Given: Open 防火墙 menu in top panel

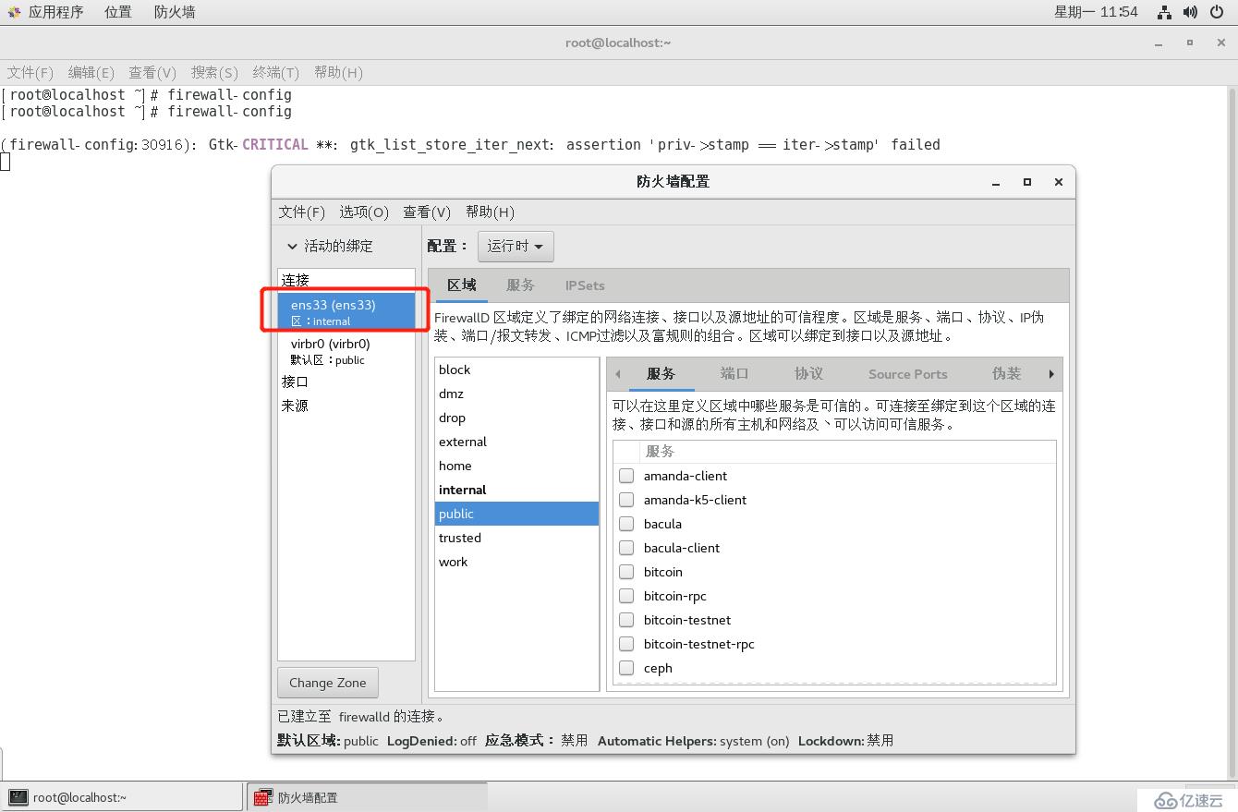Looking at the screenshot, I should [175, 12].
